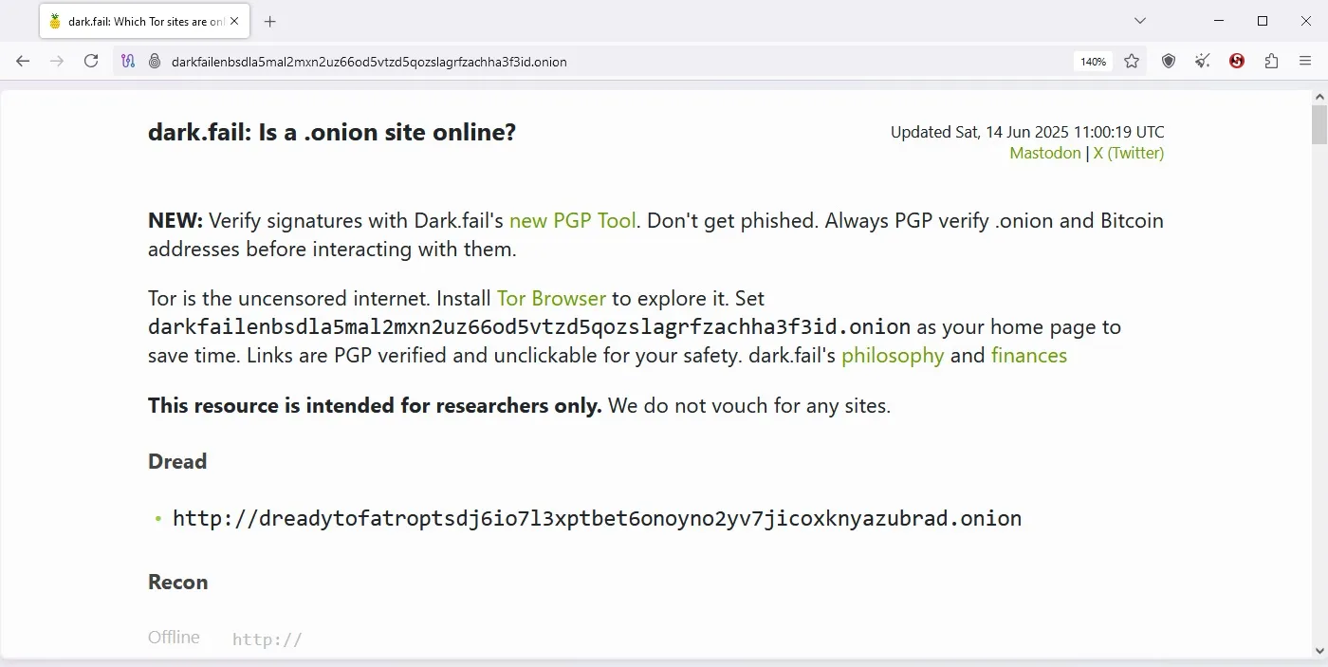Open the Tor Browser link

[551, 298]
